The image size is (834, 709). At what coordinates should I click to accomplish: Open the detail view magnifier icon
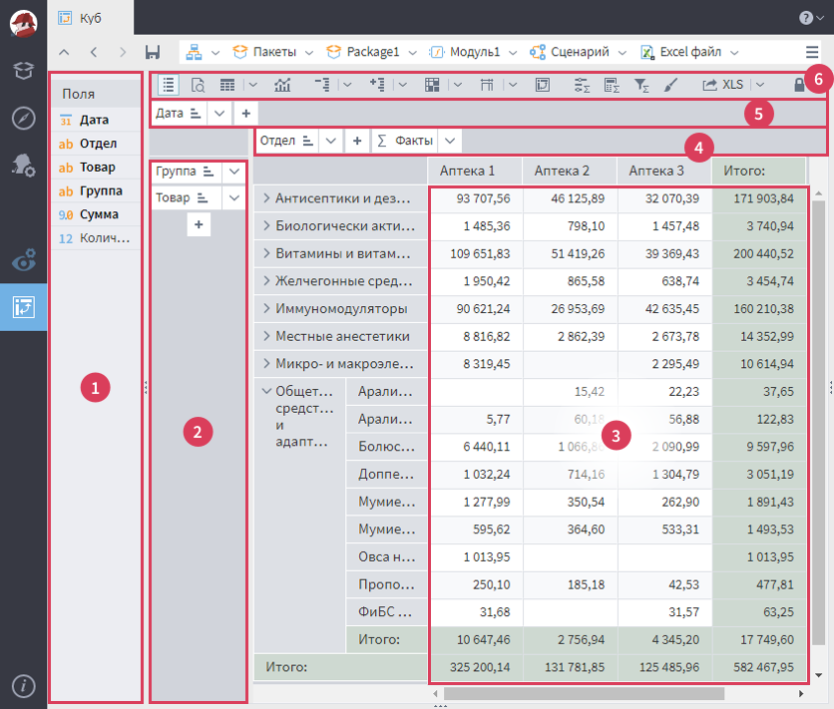(x=198, y=85)
